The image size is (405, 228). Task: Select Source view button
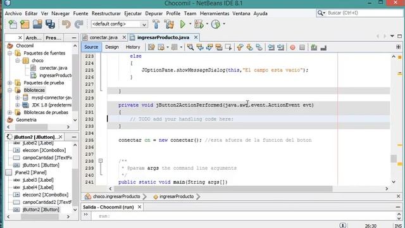91,47
